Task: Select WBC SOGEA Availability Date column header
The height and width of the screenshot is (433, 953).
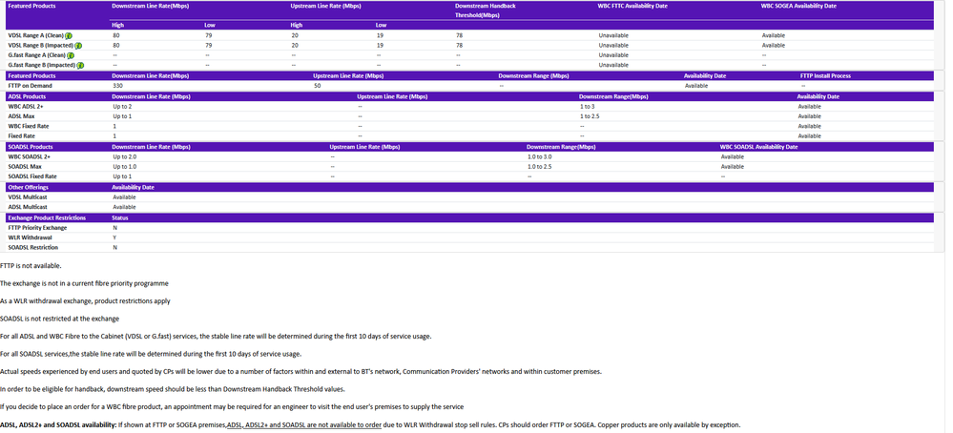Action: [798, 6]
